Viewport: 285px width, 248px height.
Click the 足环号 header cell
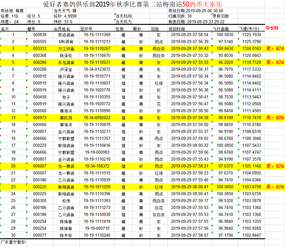[97, 29]
